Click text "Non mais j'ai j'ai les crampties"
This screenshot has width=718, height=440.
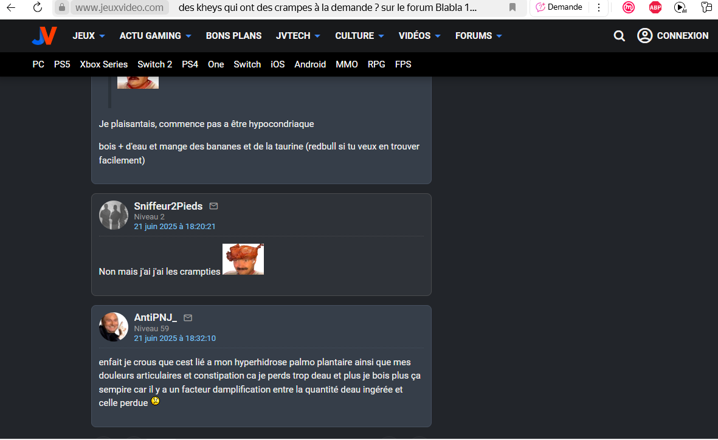coord(159,272)
